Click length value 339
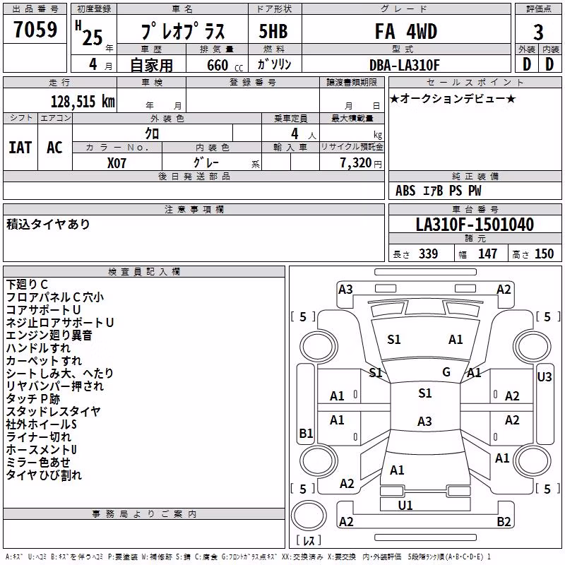 428,254
